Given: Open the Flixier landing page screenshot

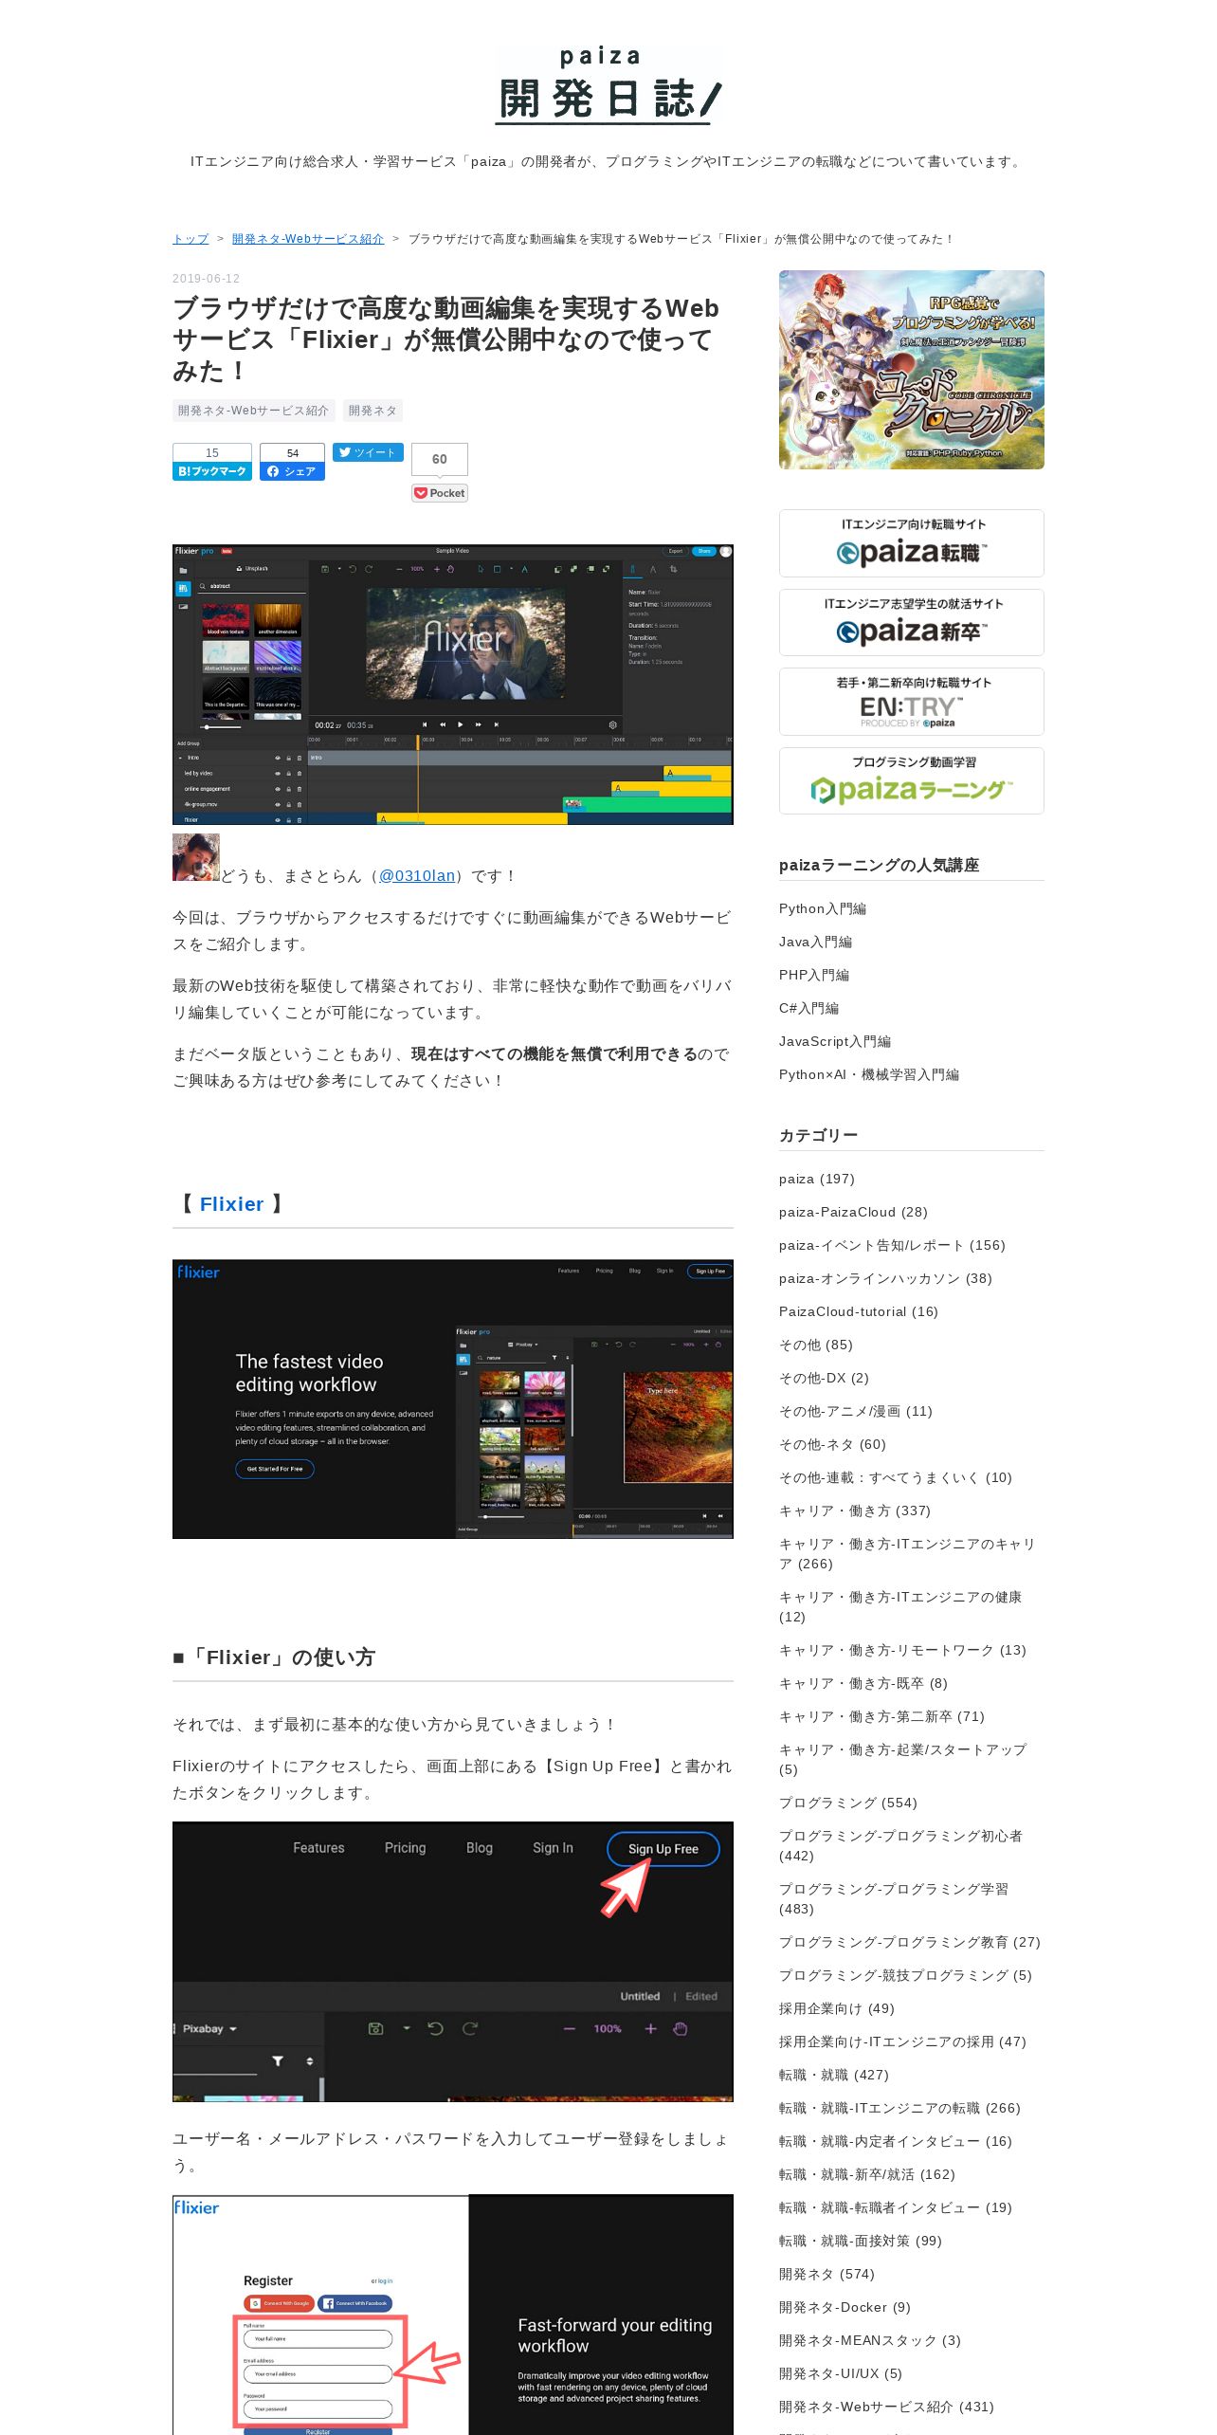Looking at the screenshot, I should click(453, 1399).
